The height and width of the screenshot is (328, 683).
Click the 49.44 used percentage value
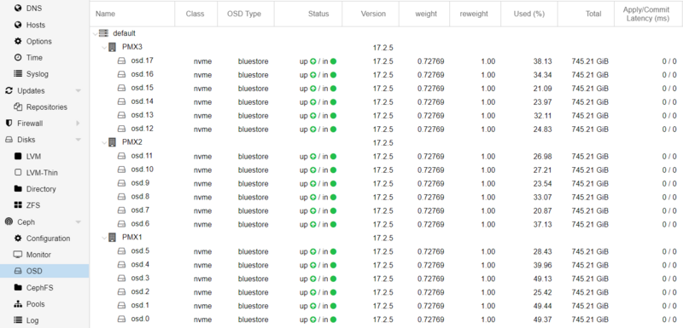(543, 306)
